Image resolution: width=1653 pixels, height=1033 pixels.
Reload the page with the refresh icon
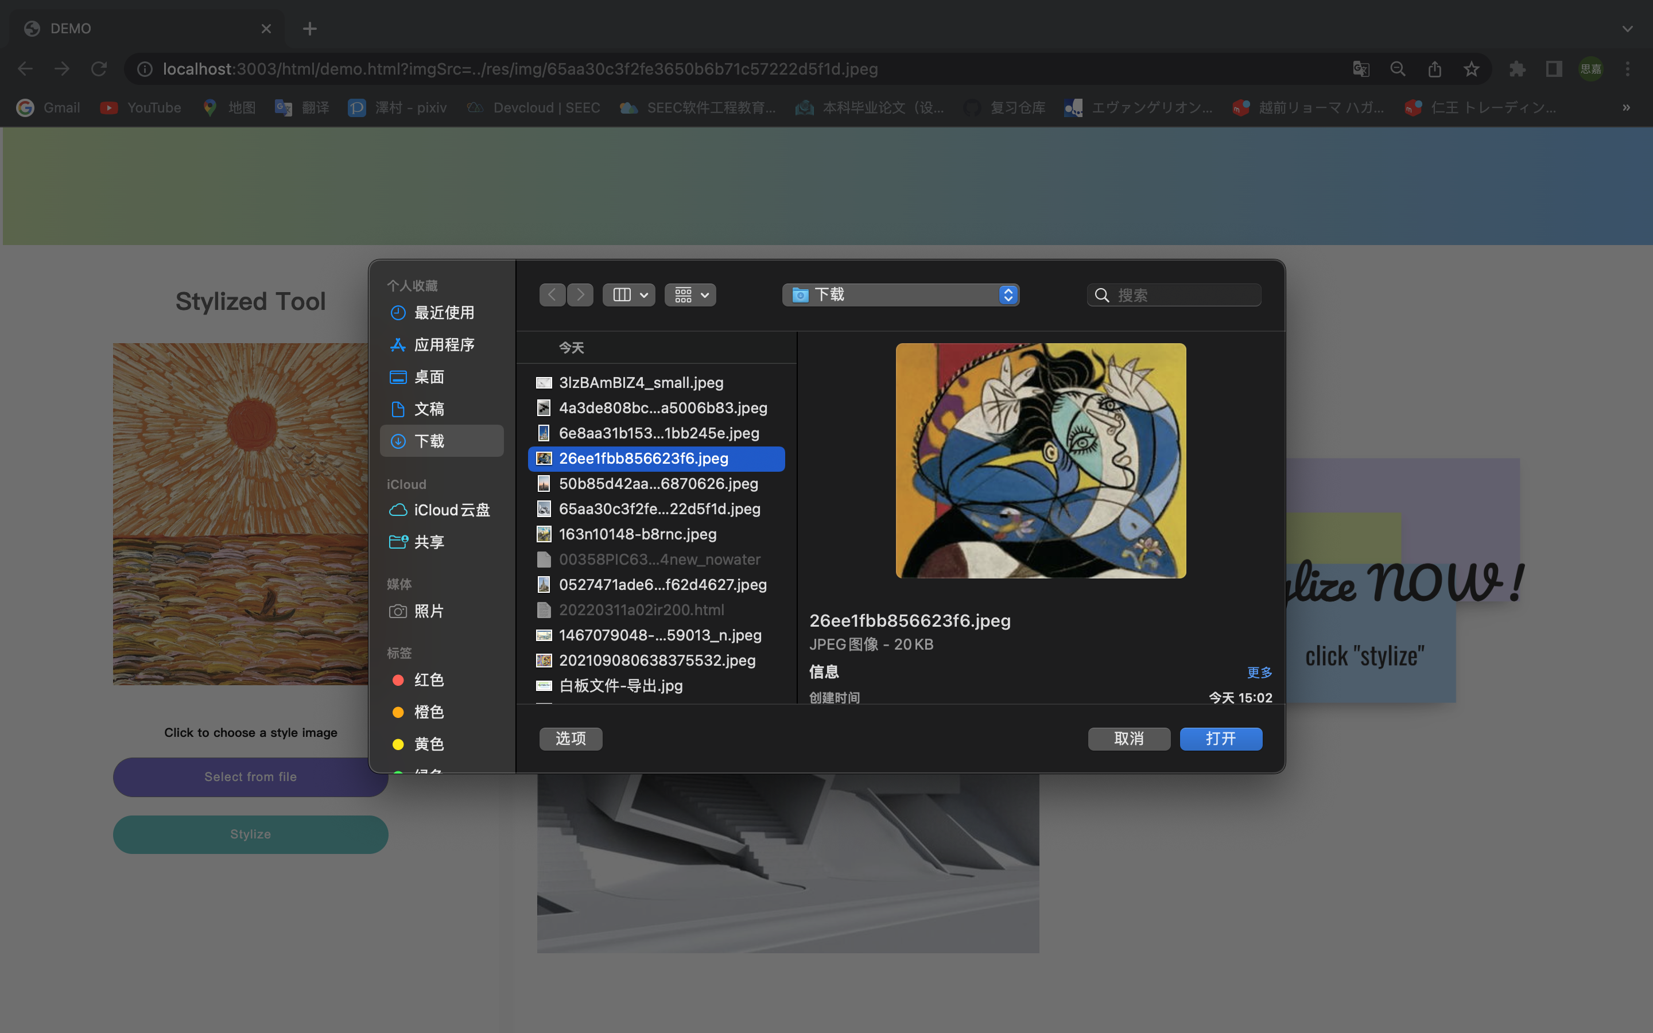pyautogui.click(x=99, y=69)
